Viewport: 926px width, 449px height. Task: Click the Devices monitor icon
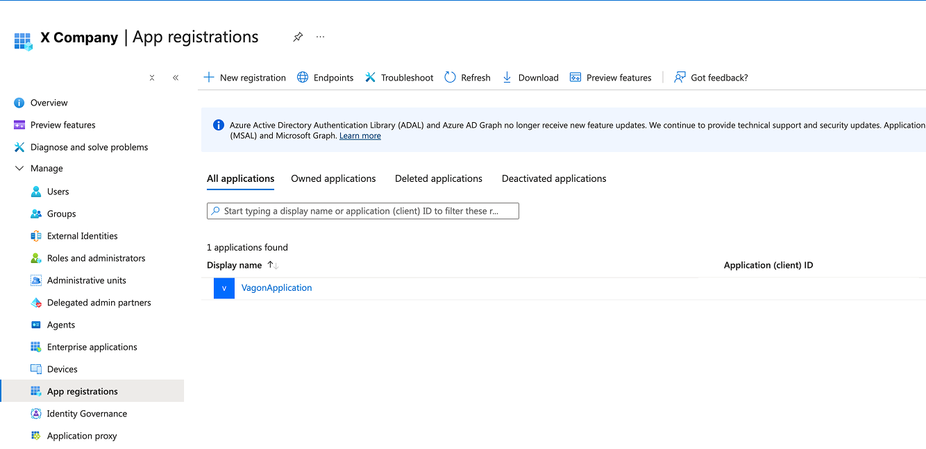click(36, 369)
